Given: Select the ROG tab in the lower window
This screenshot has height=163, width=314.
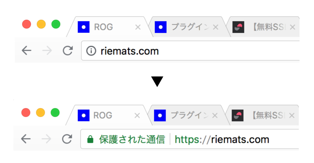Looking at the screenshot, I should (108, 115).
